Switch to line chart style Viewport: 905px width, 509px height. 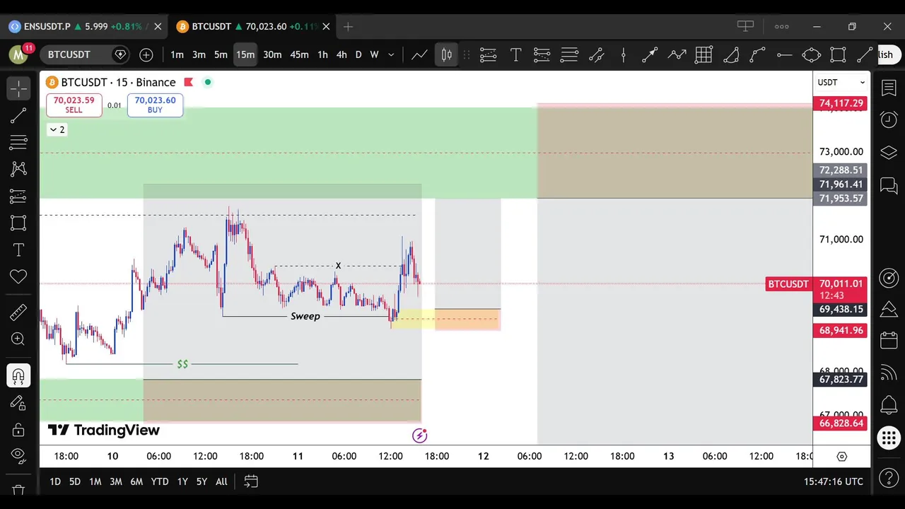pos(419,54)
